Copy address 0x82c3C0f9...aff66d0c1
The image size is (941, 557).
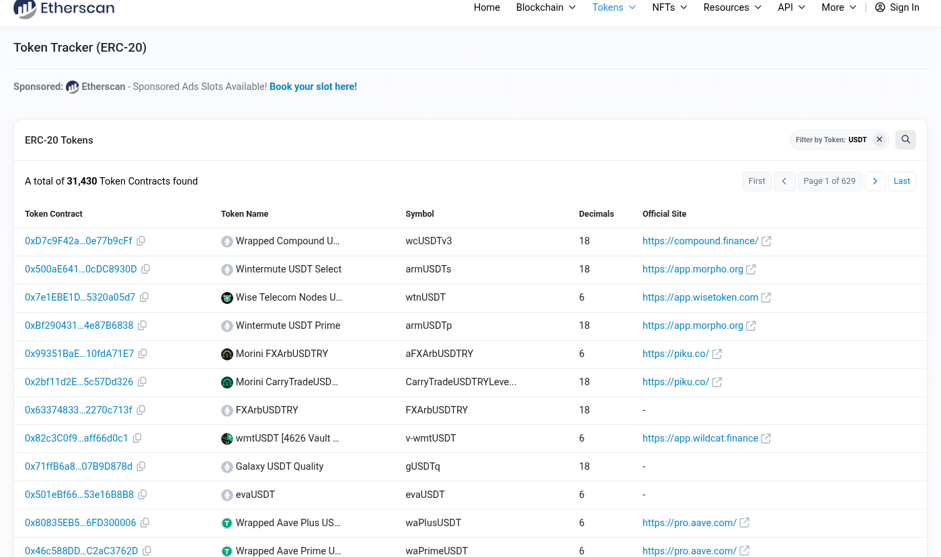(x=137, y=438)
